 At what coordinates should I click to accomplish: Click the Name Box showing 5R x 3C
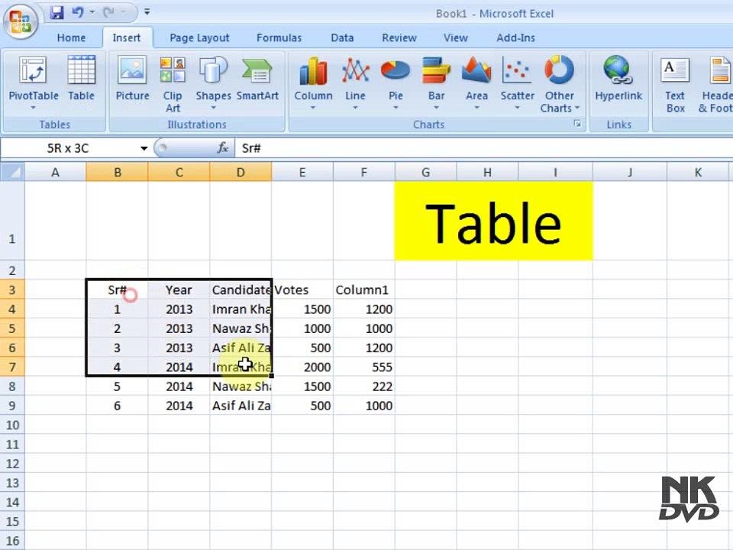point(68,149)
